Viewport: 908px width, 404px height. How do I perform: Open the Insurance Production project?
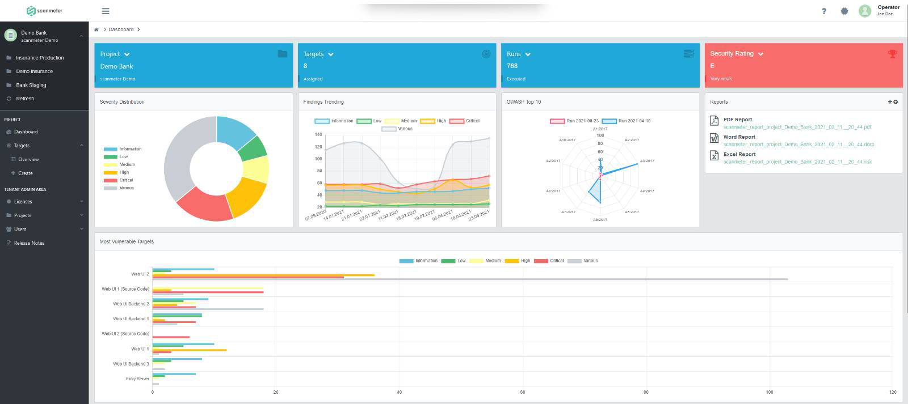[40, 58]
